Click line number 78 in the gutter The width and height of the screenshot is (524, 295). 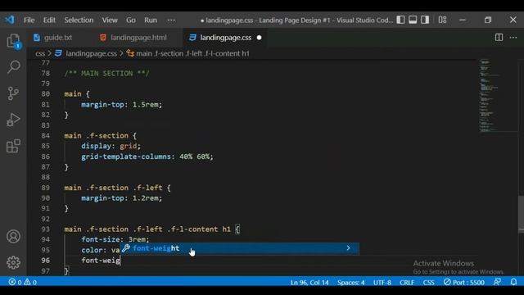point(46,73)
